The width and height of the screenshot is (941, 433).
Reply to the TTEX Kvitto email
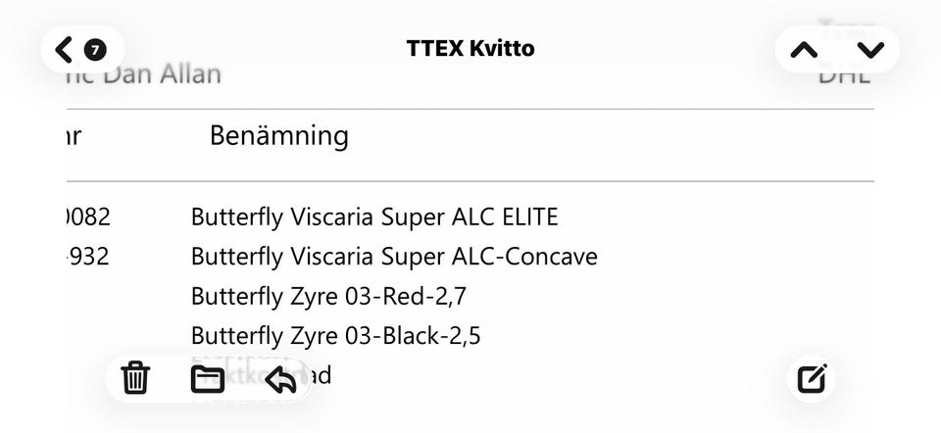coord(281,378)
